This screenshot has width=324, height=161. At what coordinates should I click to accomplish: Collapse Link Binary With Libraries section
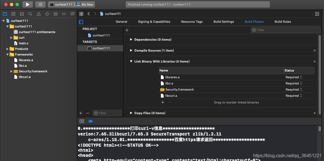(x=131, y=61)
